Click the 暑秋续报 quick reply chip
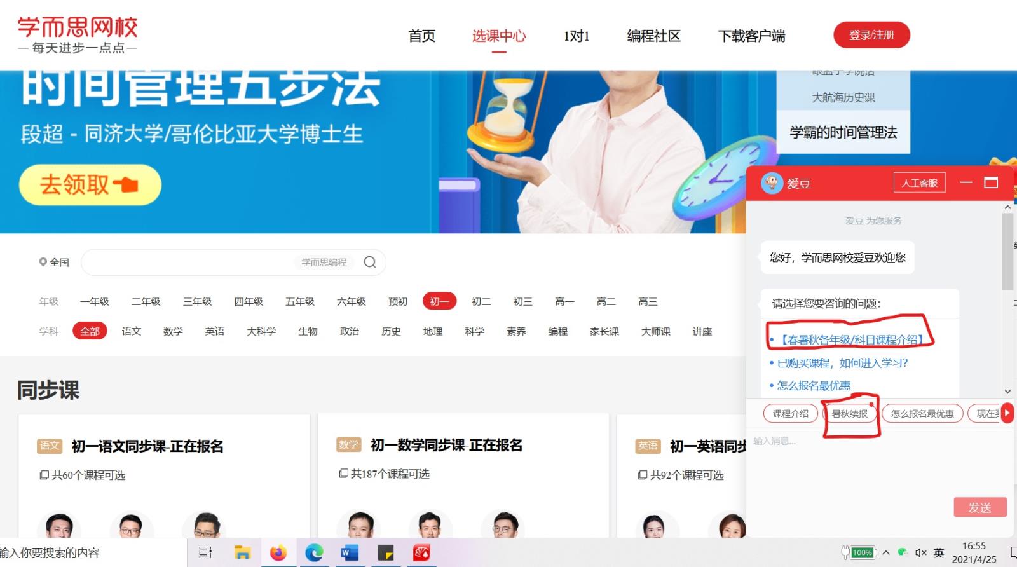Image resolution: width=1017 pixels, height=567 pixels. coord(849,413)
